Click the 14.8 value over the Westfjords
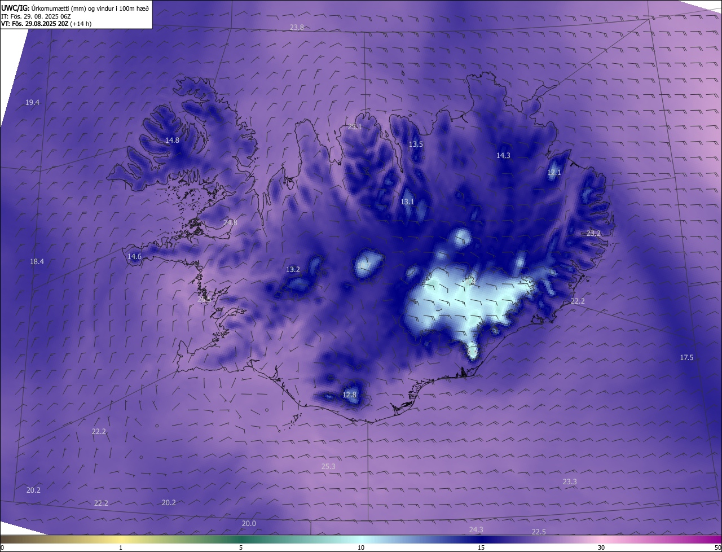 pyautogui.click(x=172, y=140)
